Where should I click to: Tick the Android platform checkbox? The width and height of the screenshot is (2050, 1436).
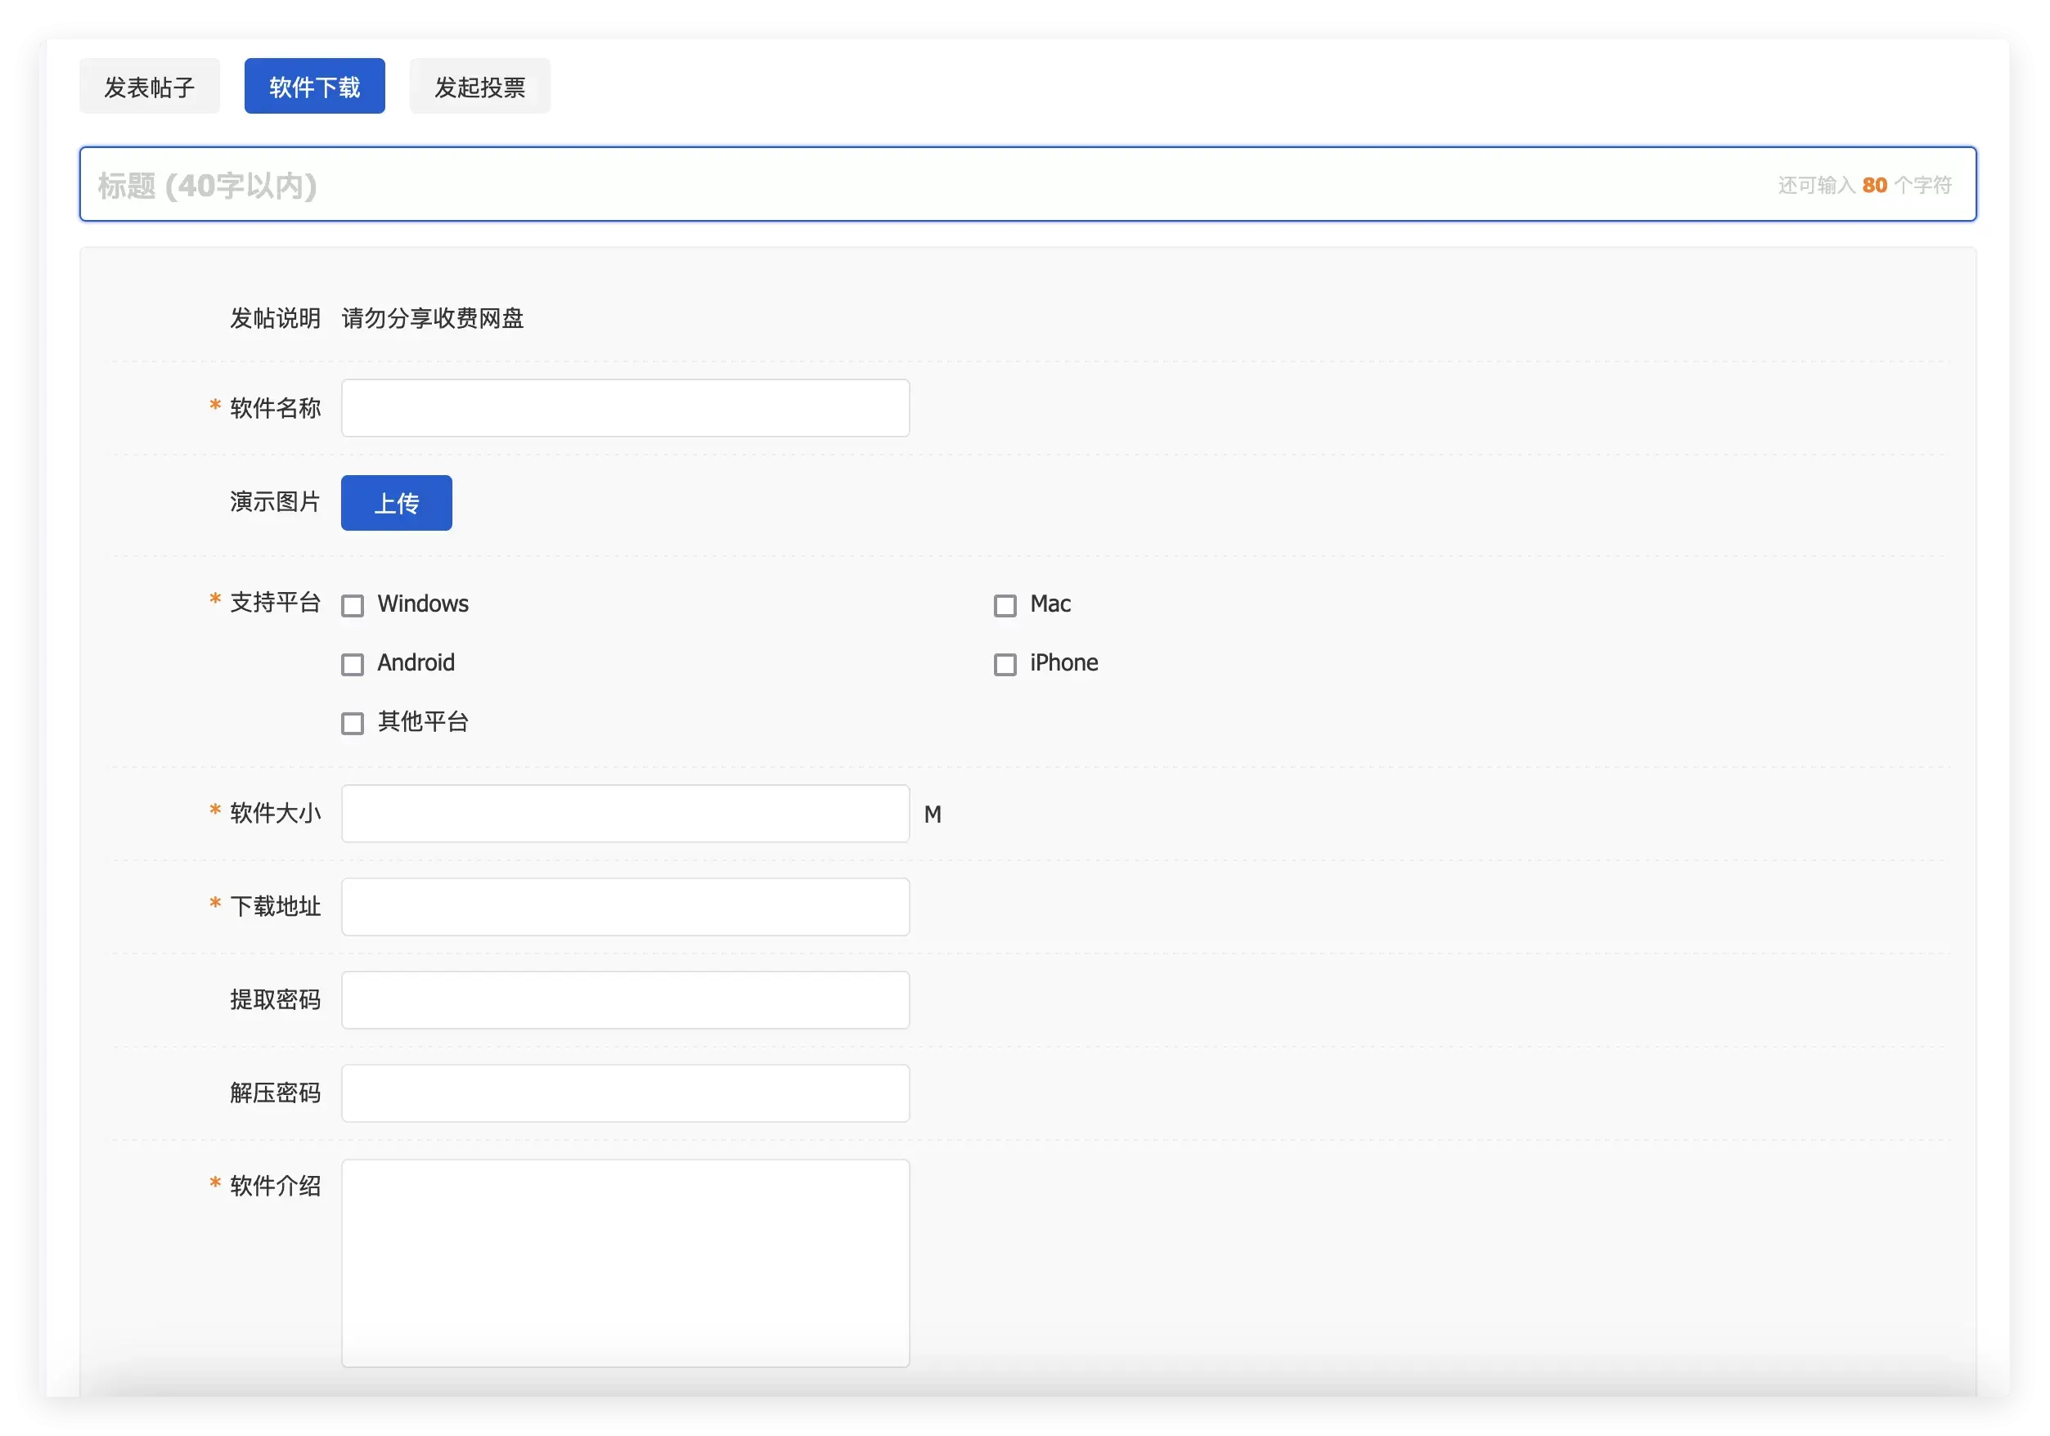353,664
